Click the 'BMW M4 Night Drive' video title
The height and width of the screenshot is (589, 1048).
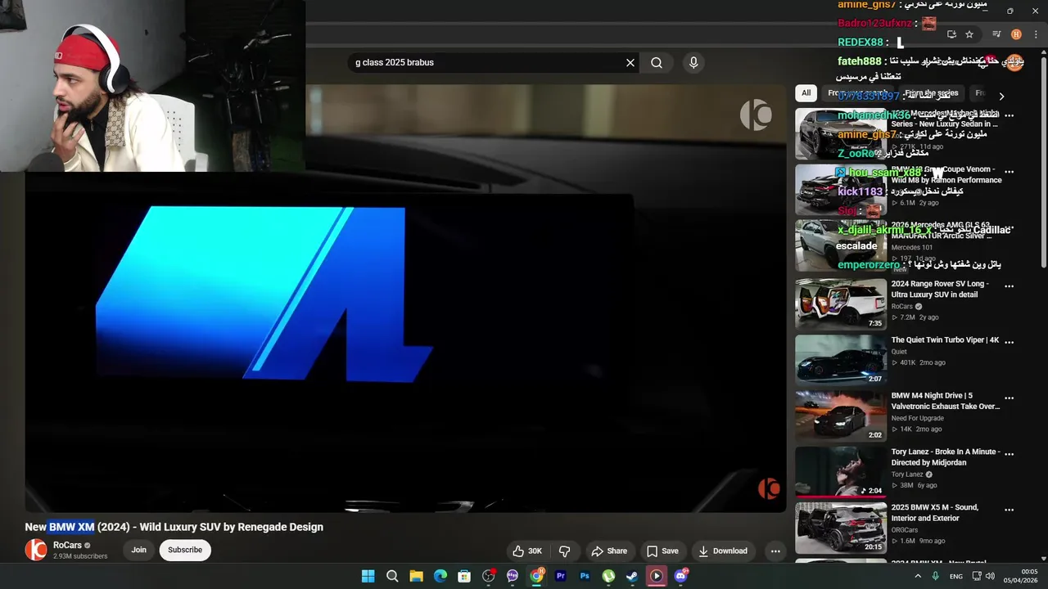pos(946,401)
